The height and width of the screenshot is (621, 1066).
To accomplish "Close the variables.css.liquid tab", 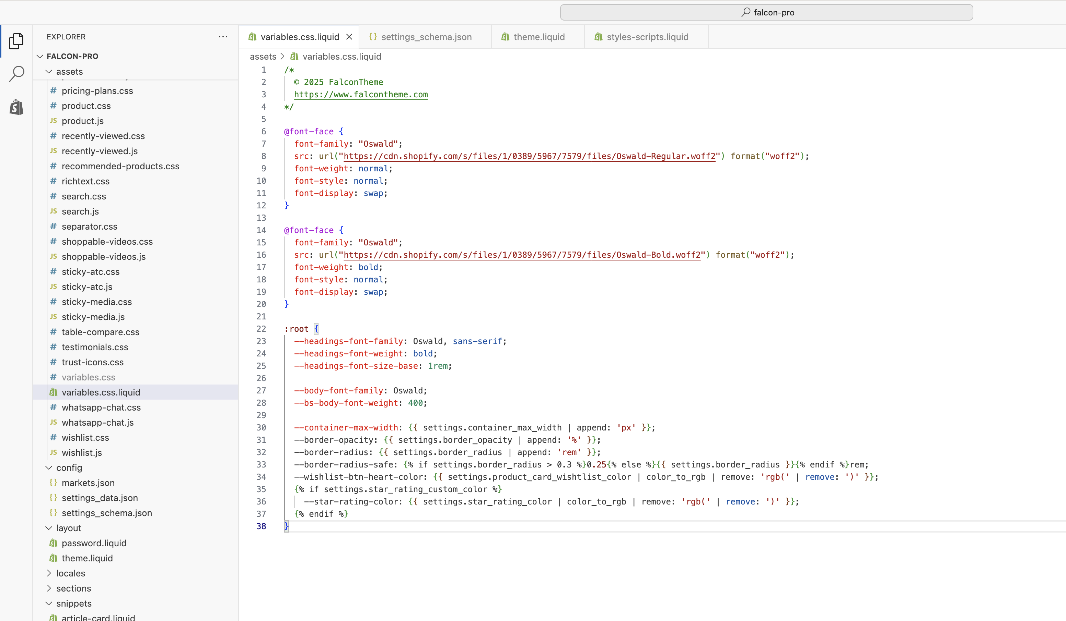I will pos(349,37).
